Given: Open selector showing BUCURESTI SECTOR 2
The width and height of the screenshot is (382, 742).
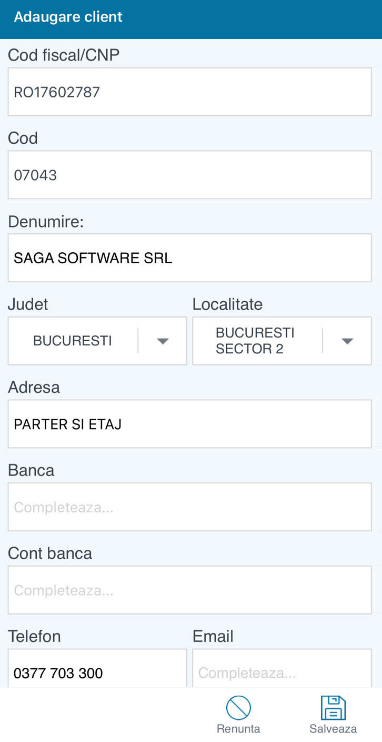Looking at the screenshot, I should point(255,341).
